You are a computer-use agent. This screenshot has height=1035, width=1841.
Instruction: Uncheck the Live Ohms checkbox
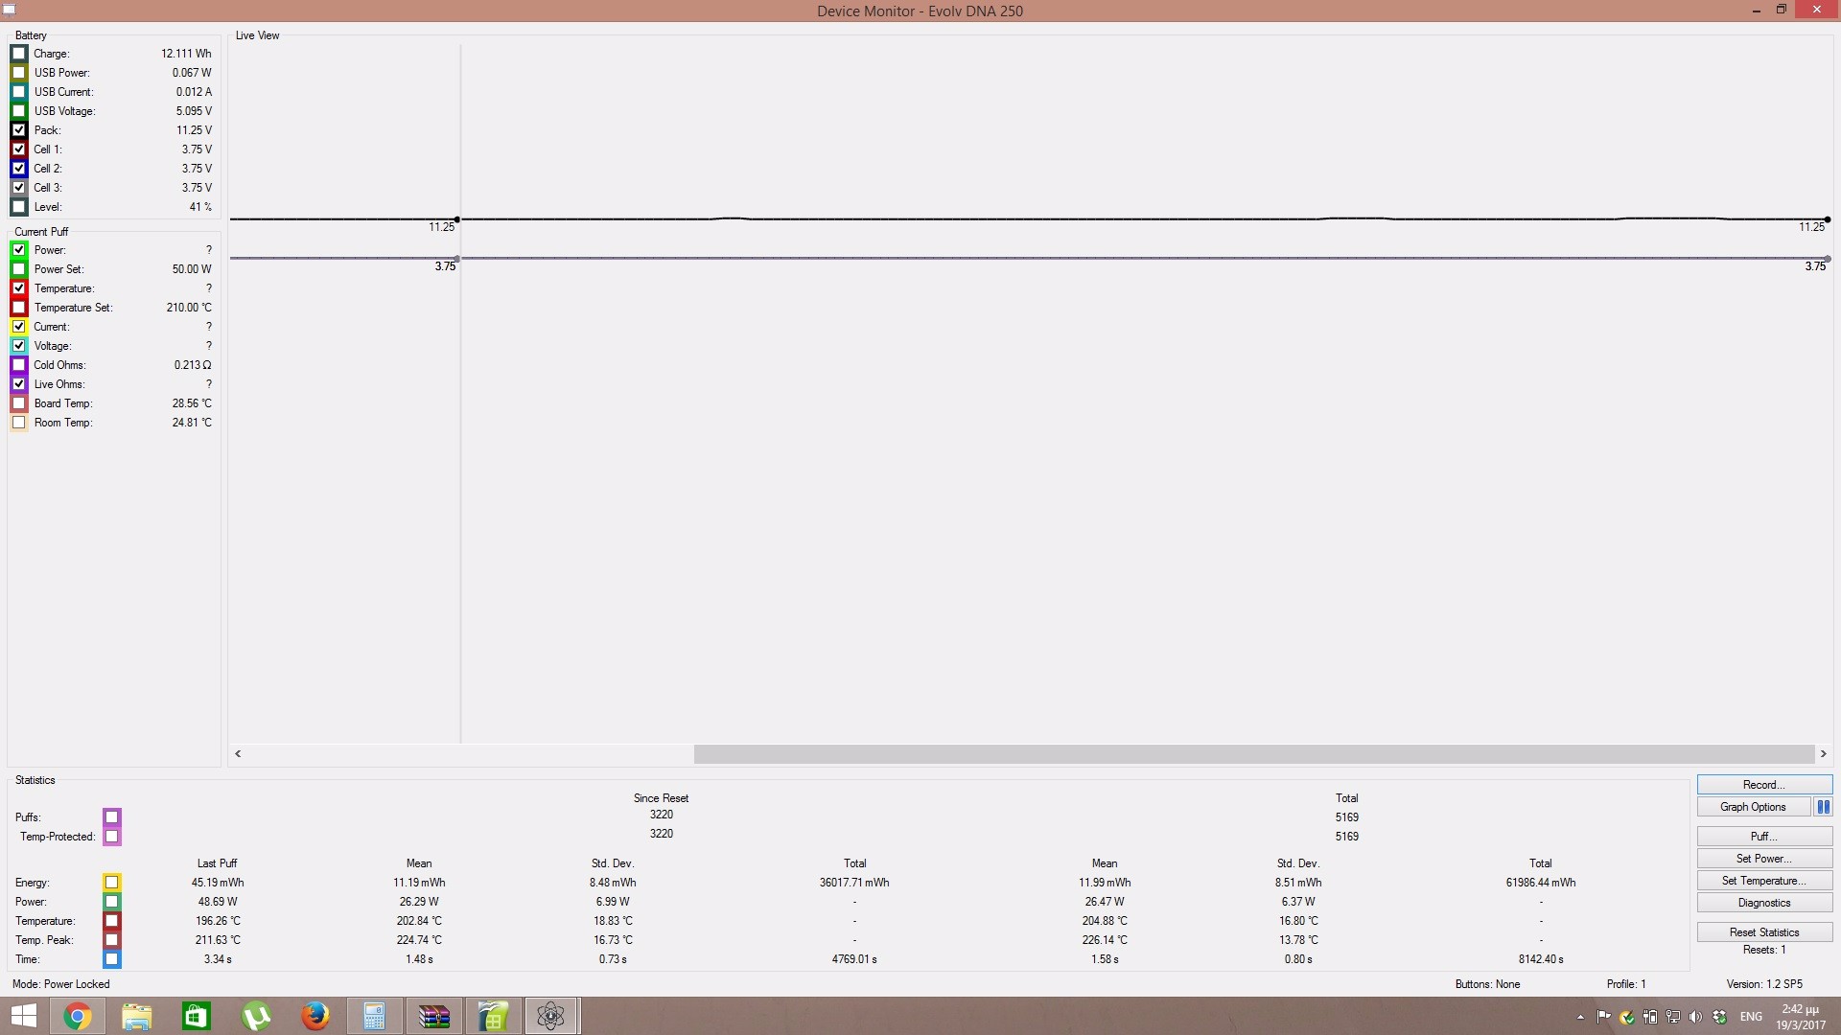coord(19,384)
